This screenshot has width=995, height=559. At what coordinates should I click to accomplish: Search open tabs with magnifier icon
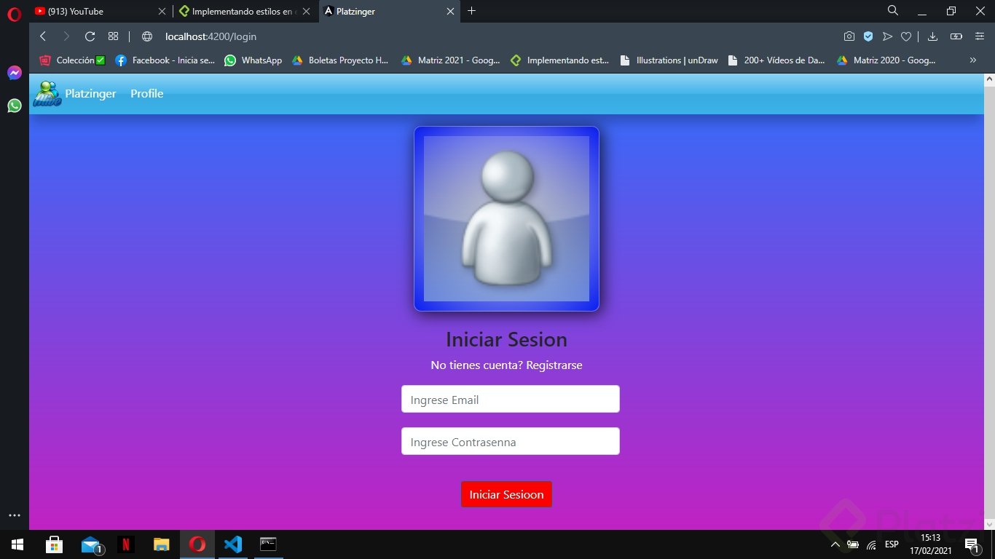[x=893, y=10]
